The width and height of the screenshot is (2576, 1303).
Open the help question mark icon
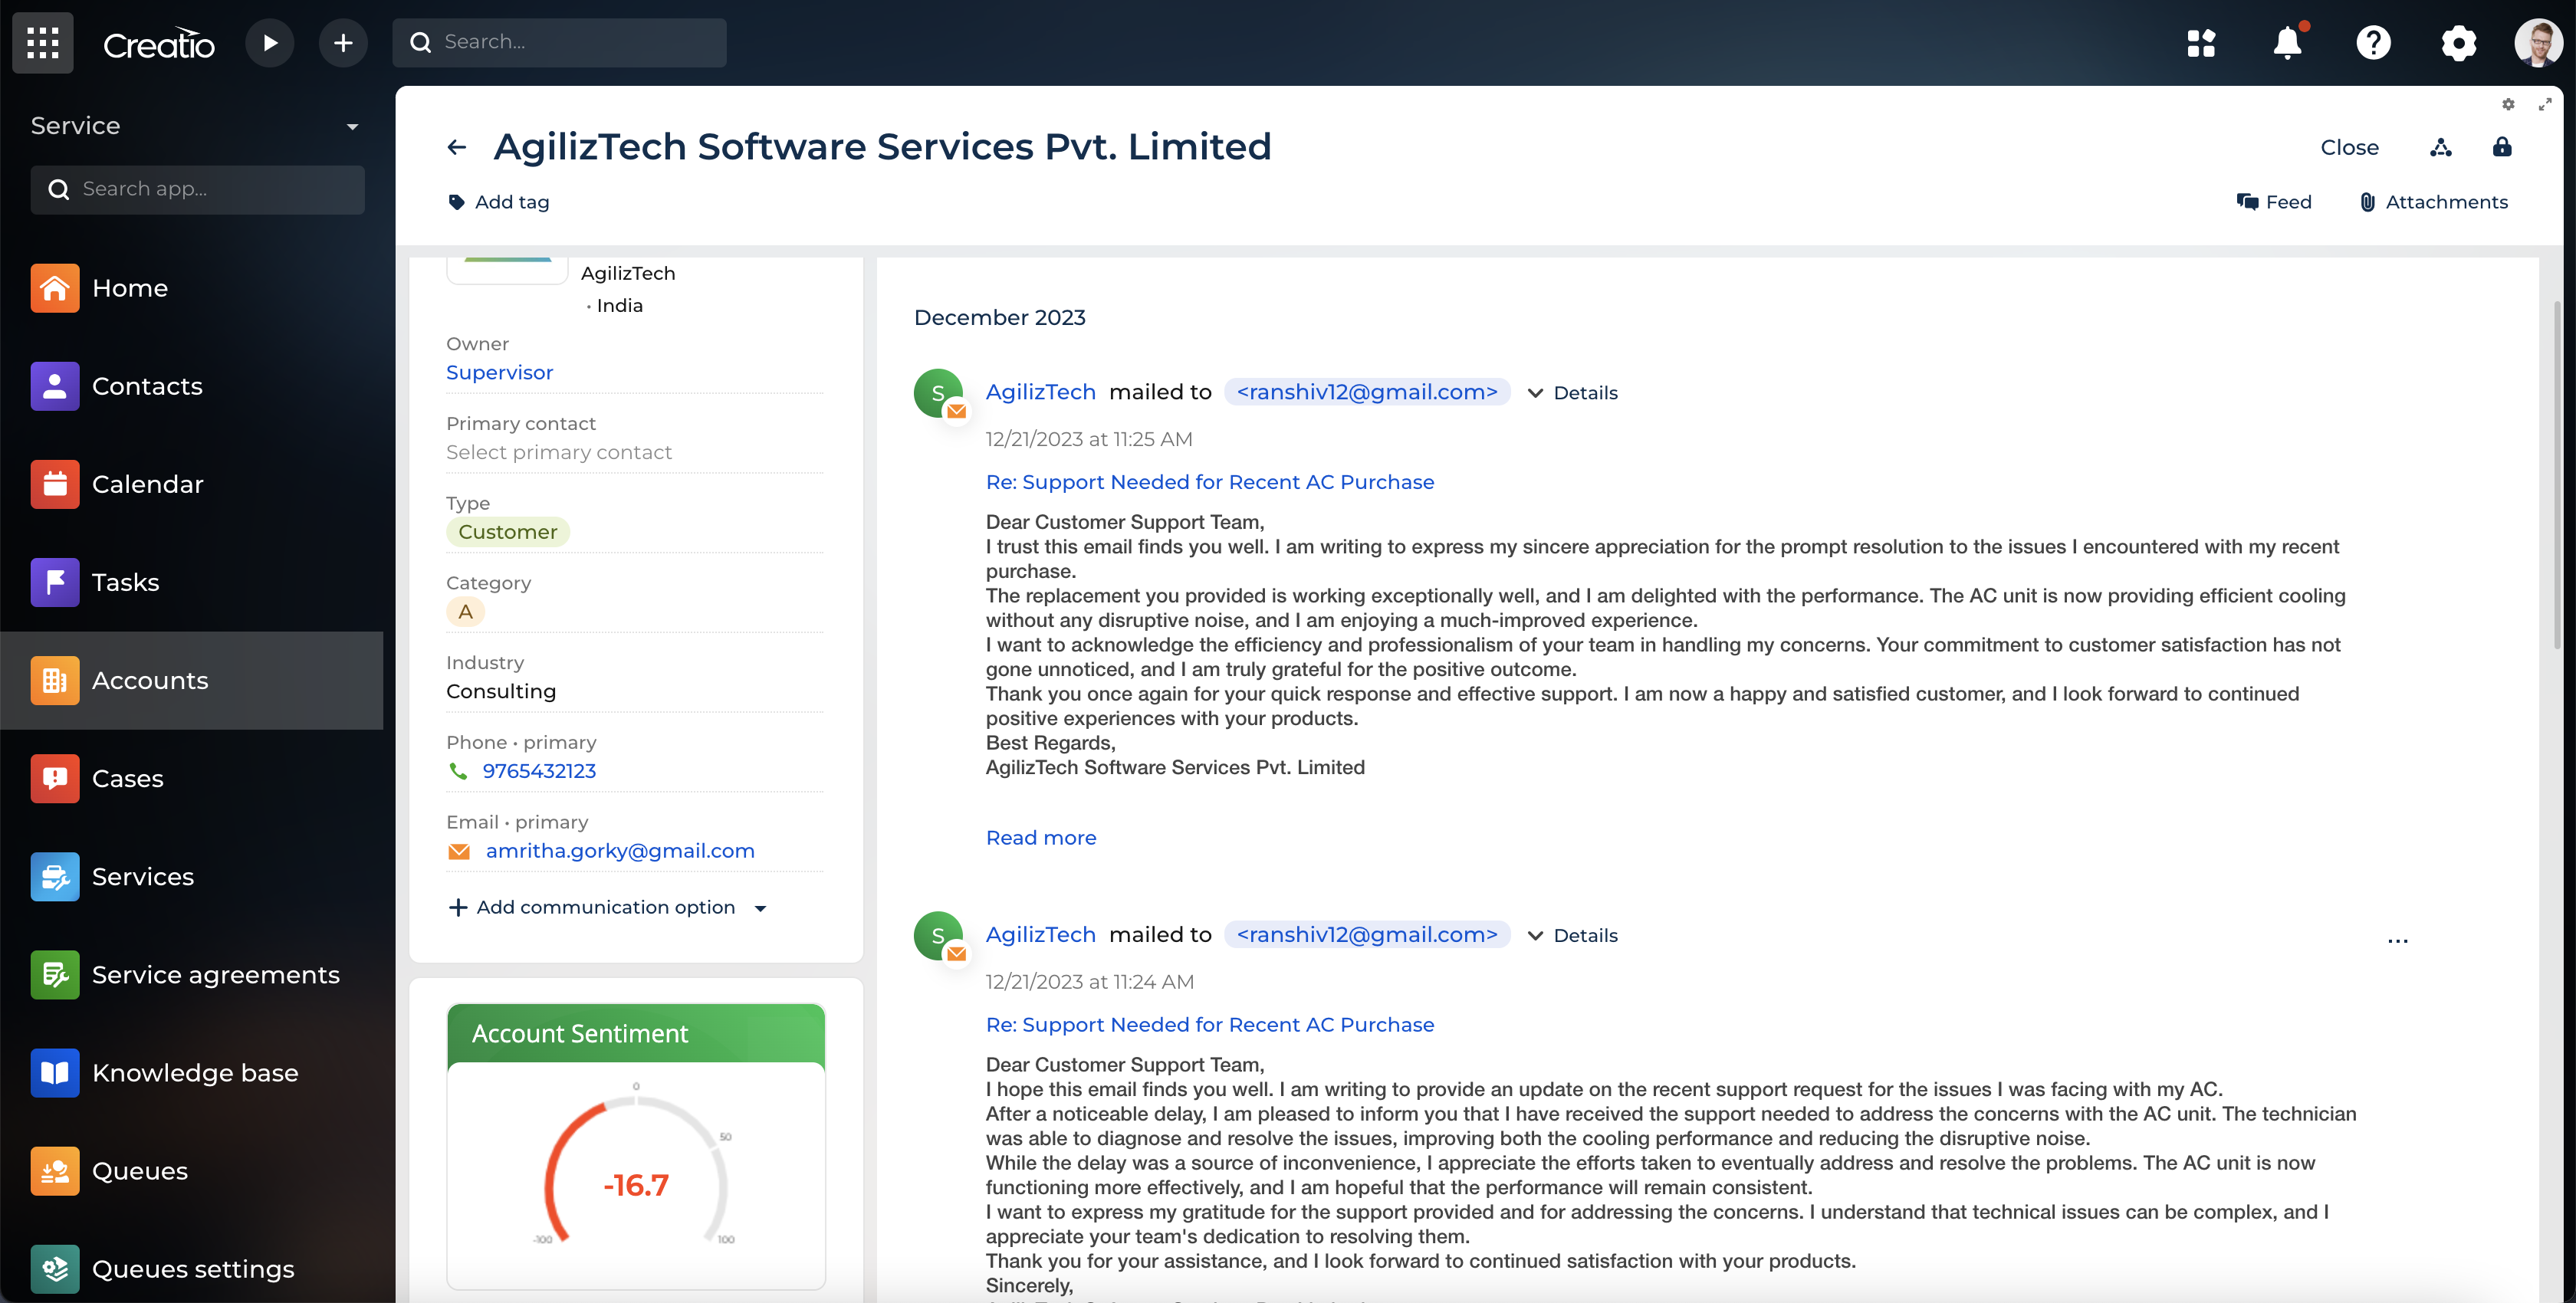tap(2373, 42)
